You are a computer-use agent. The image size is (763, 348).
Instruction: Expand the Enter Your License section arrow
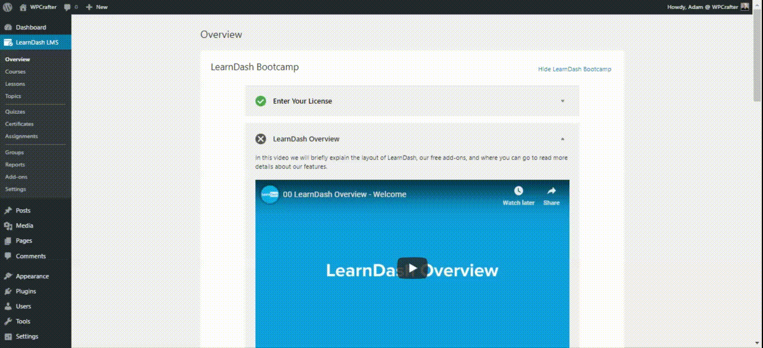562,101
